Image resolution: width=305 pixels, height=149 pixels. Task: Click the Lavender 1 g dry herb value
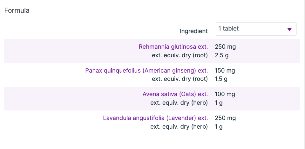click(219, 127)
